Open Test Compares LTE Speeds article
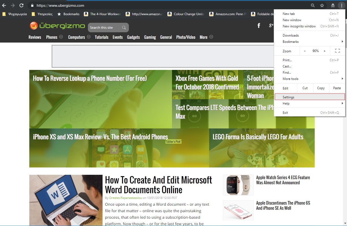The width and height of the screenshot is (347, 226). coord(225,112)
